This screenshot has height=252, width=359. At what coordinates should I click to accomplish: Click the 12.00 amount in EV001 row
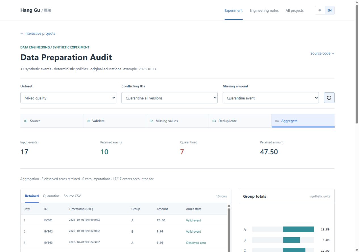(161, 220)
